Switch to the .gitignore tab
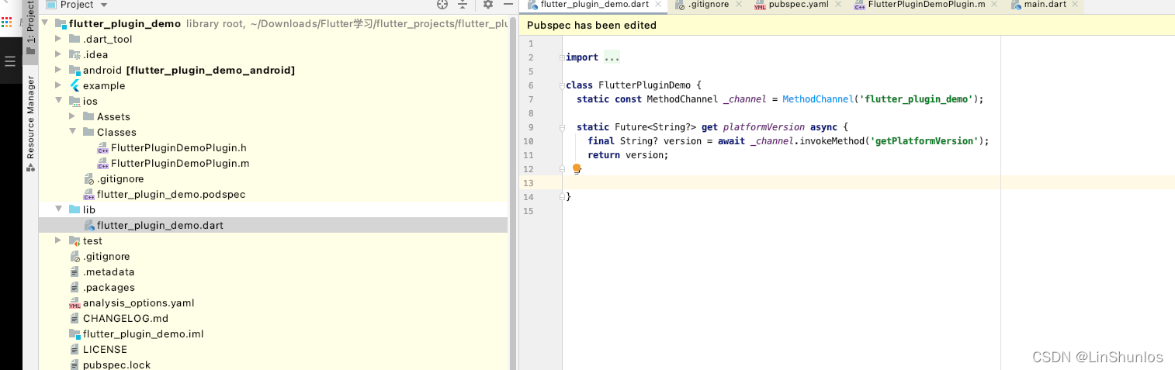 (x=710, y=5)
